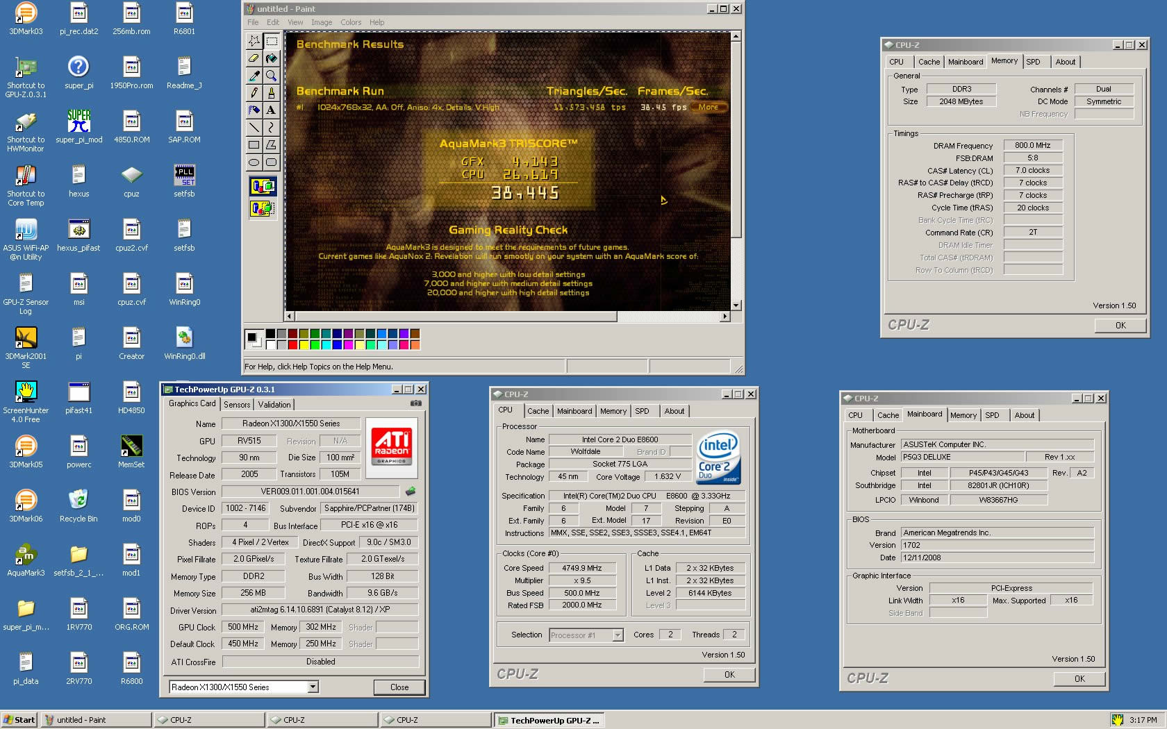Click Paint's foreground/background color indicator
The width and height of the screenshot is (1167, 729).
(x=254, y=339)
